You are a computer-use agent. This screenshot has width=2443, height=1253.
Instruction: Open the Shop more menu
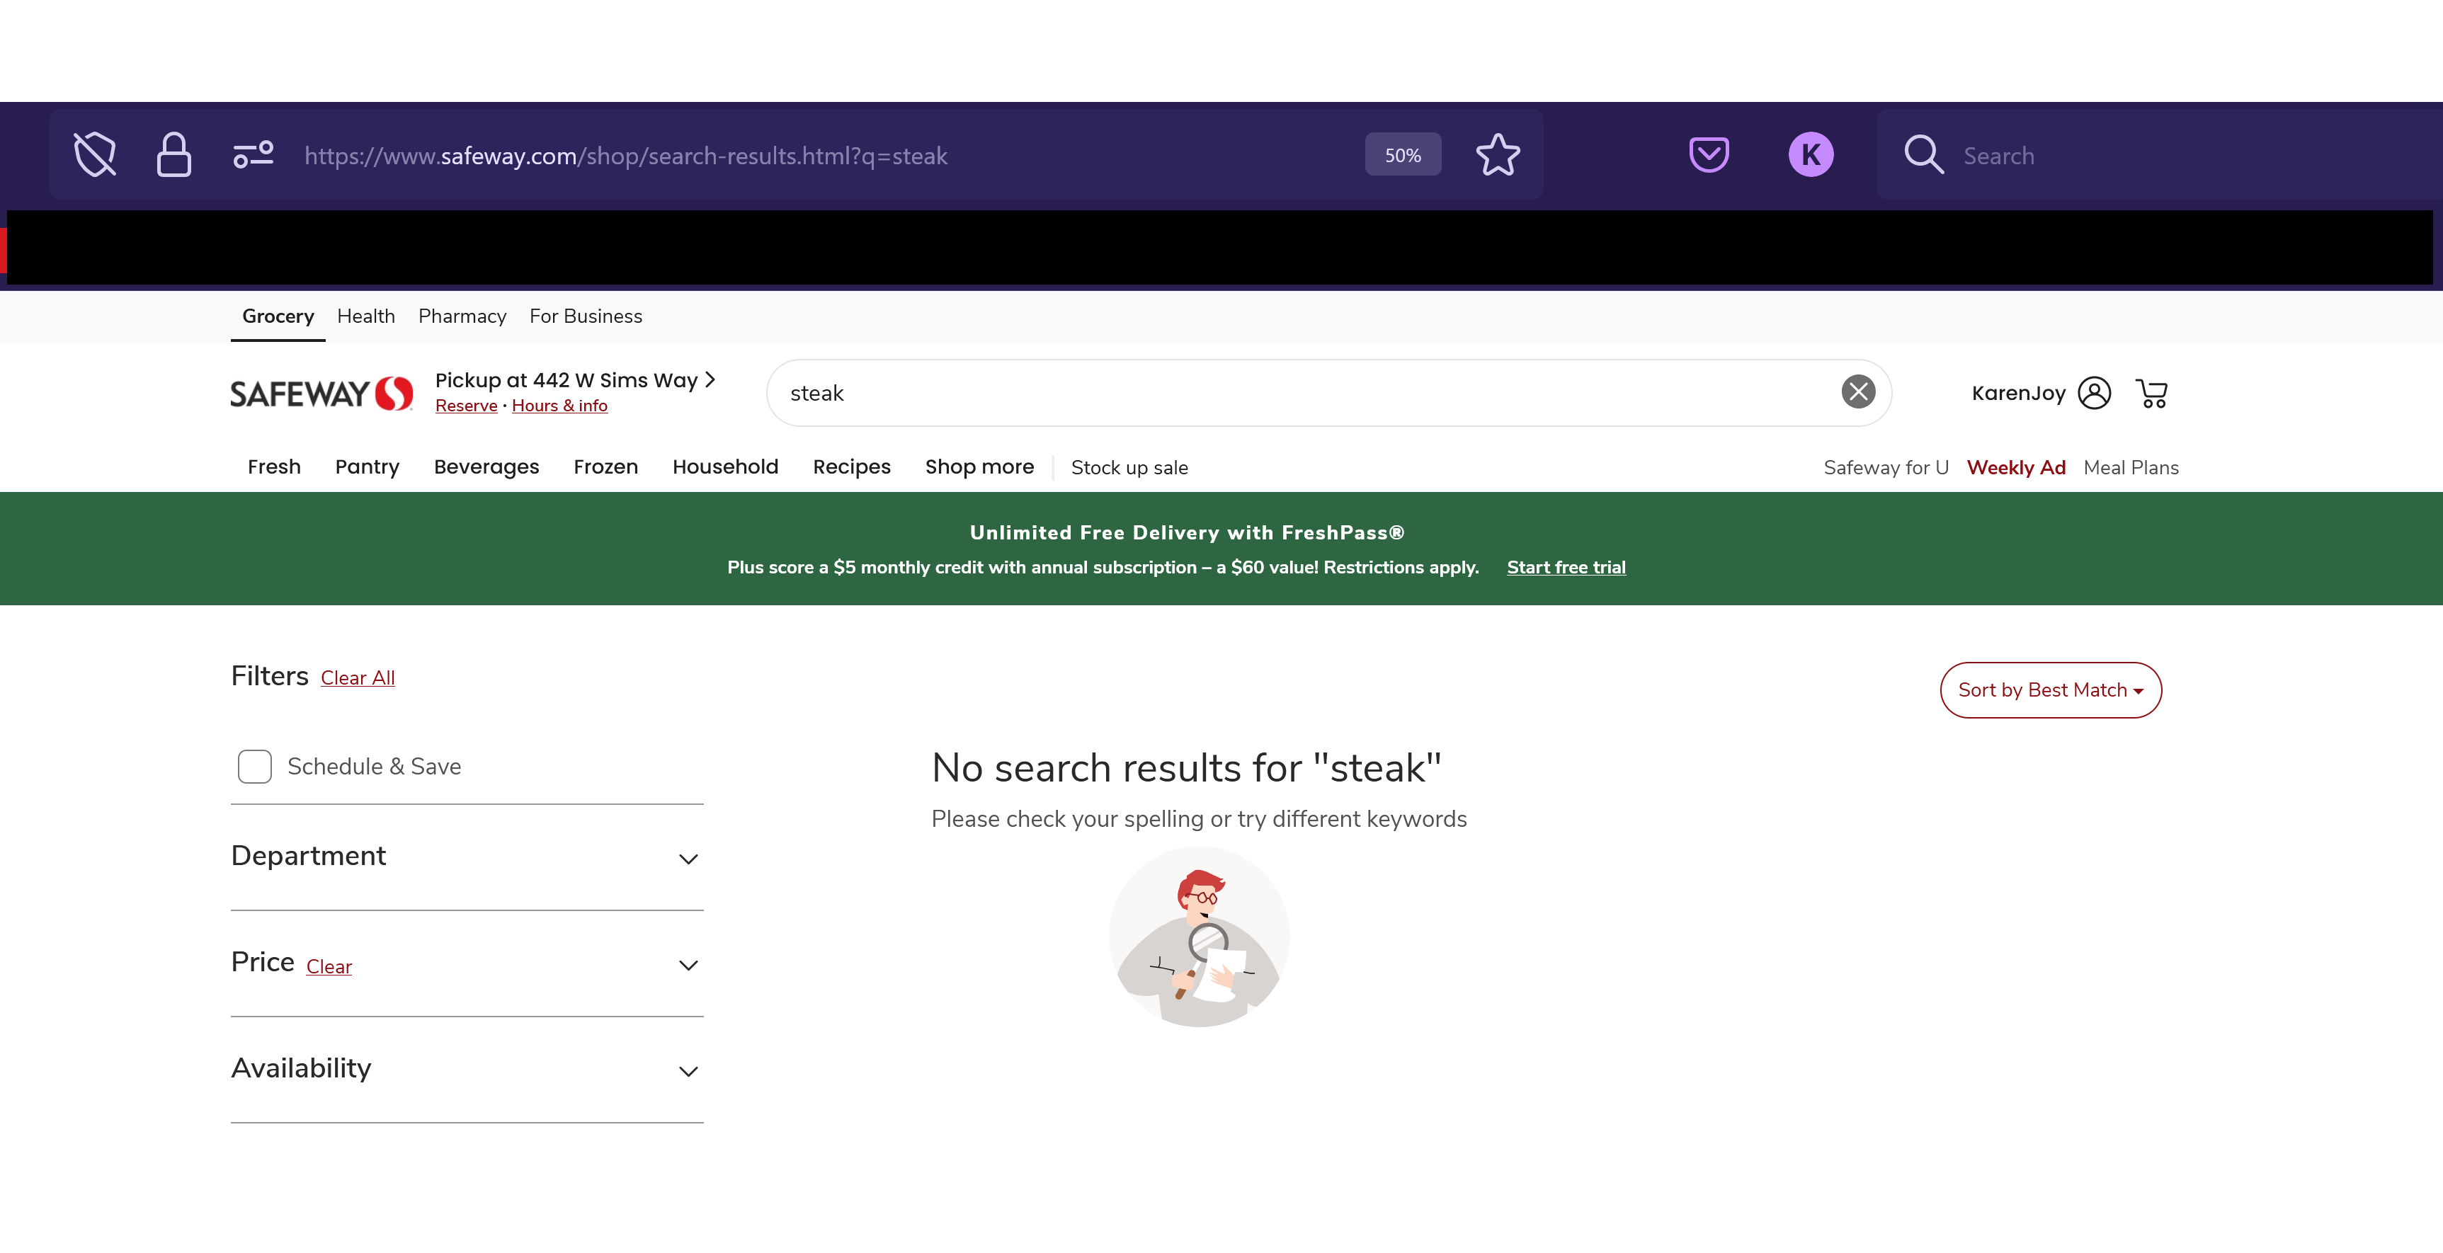(x=979, y=467)
